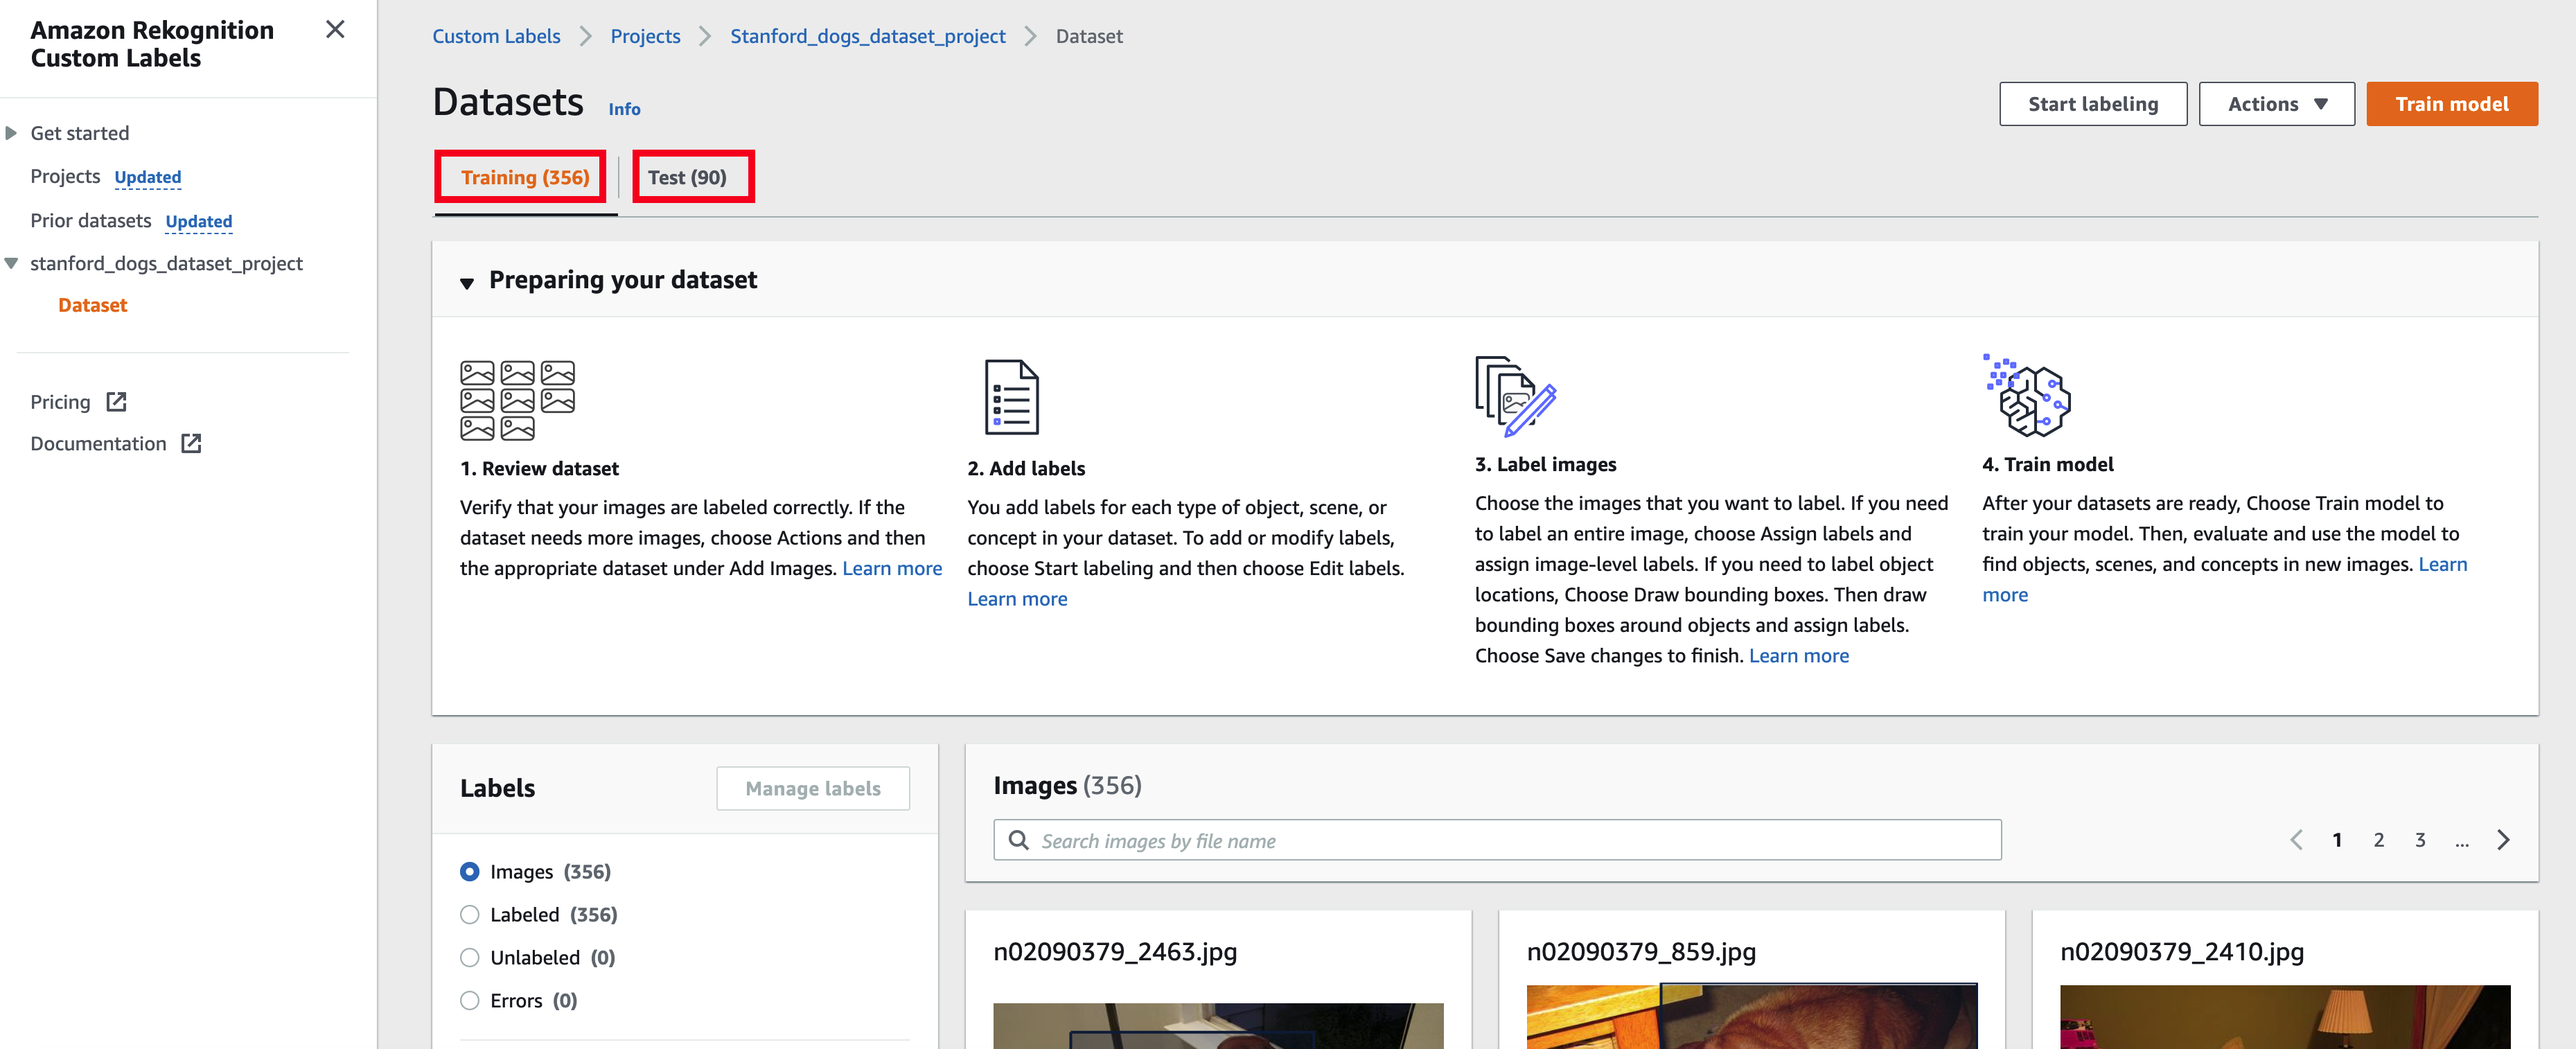Select the Labeled (356) radio button

pyautogui.click(x=469, y=915)
